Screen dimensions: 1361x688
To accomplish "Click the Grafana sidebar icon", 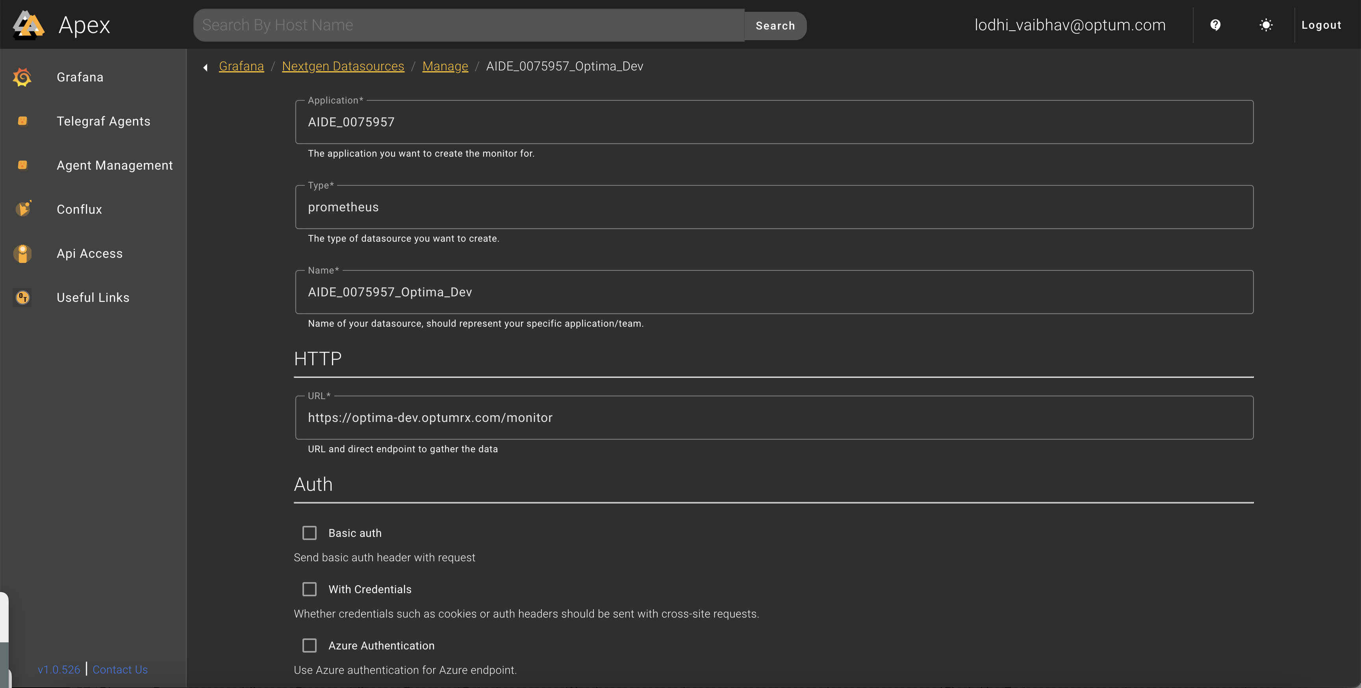I will pyautogui.click(x=22, y=77).
